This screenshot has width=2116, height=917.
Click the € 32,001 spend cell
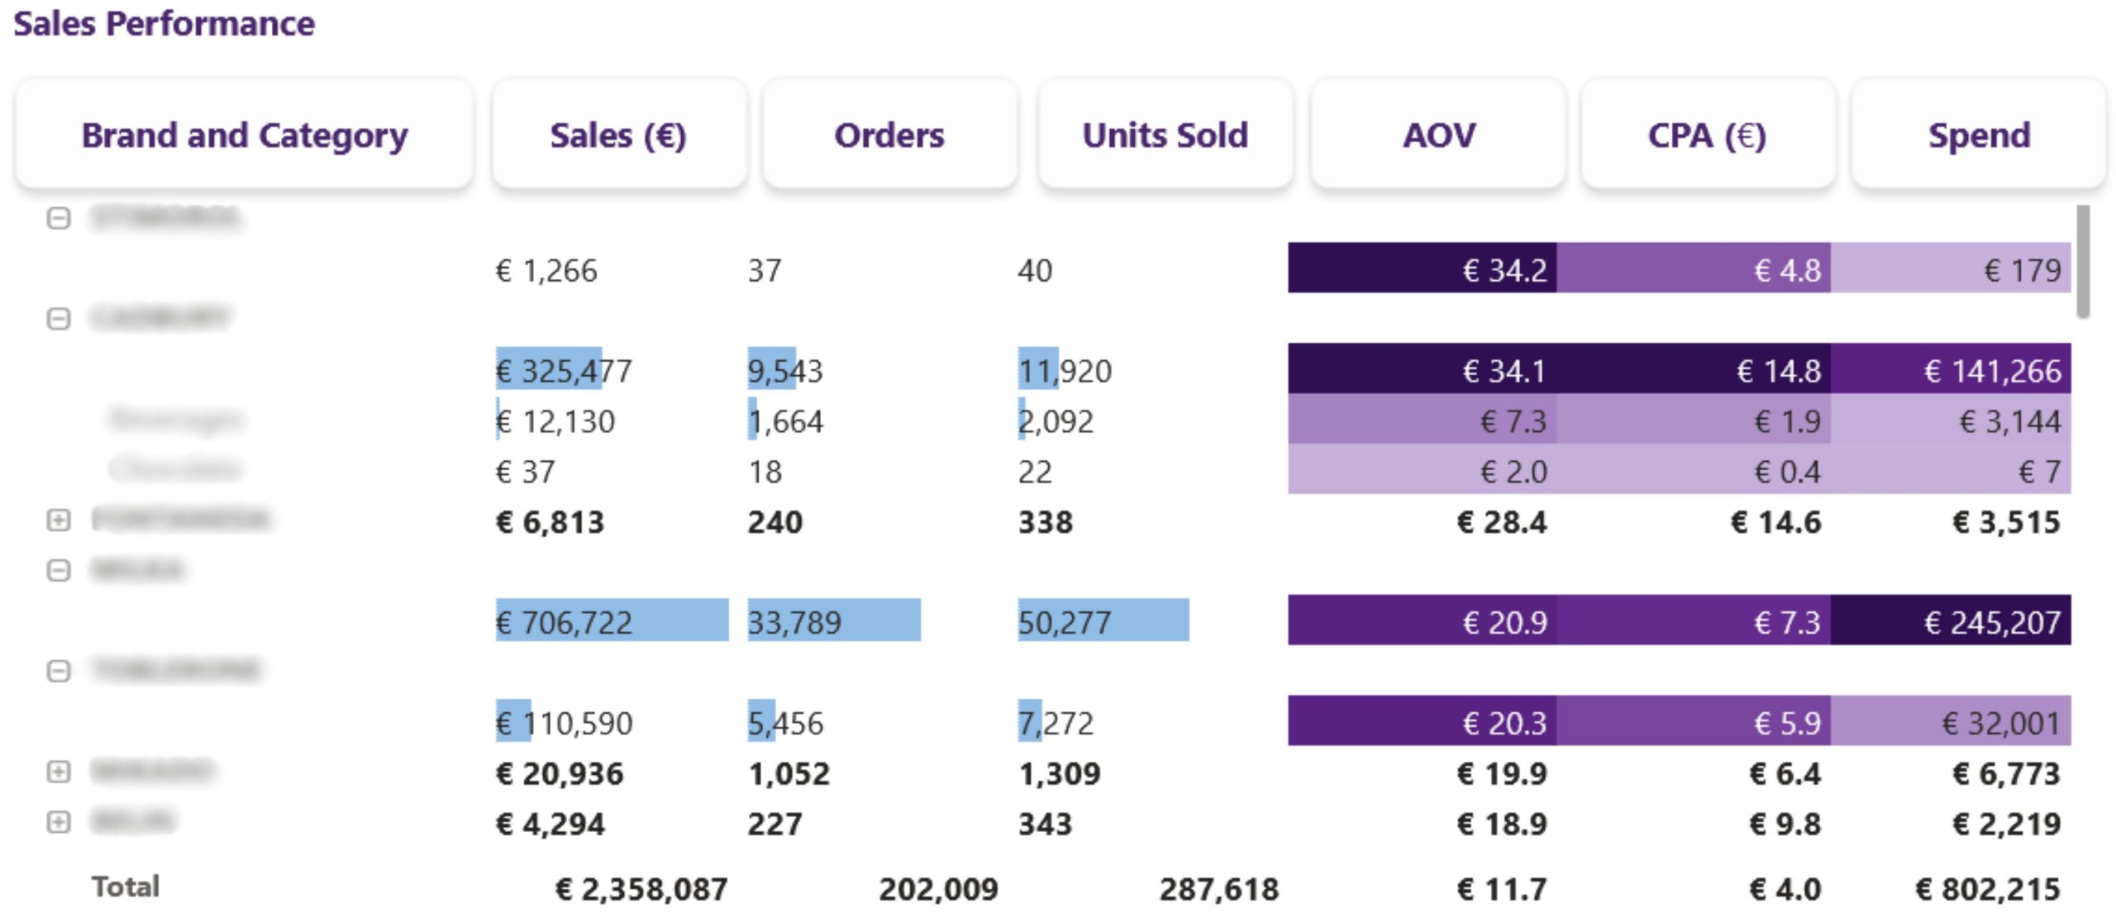pos(1951,720)
